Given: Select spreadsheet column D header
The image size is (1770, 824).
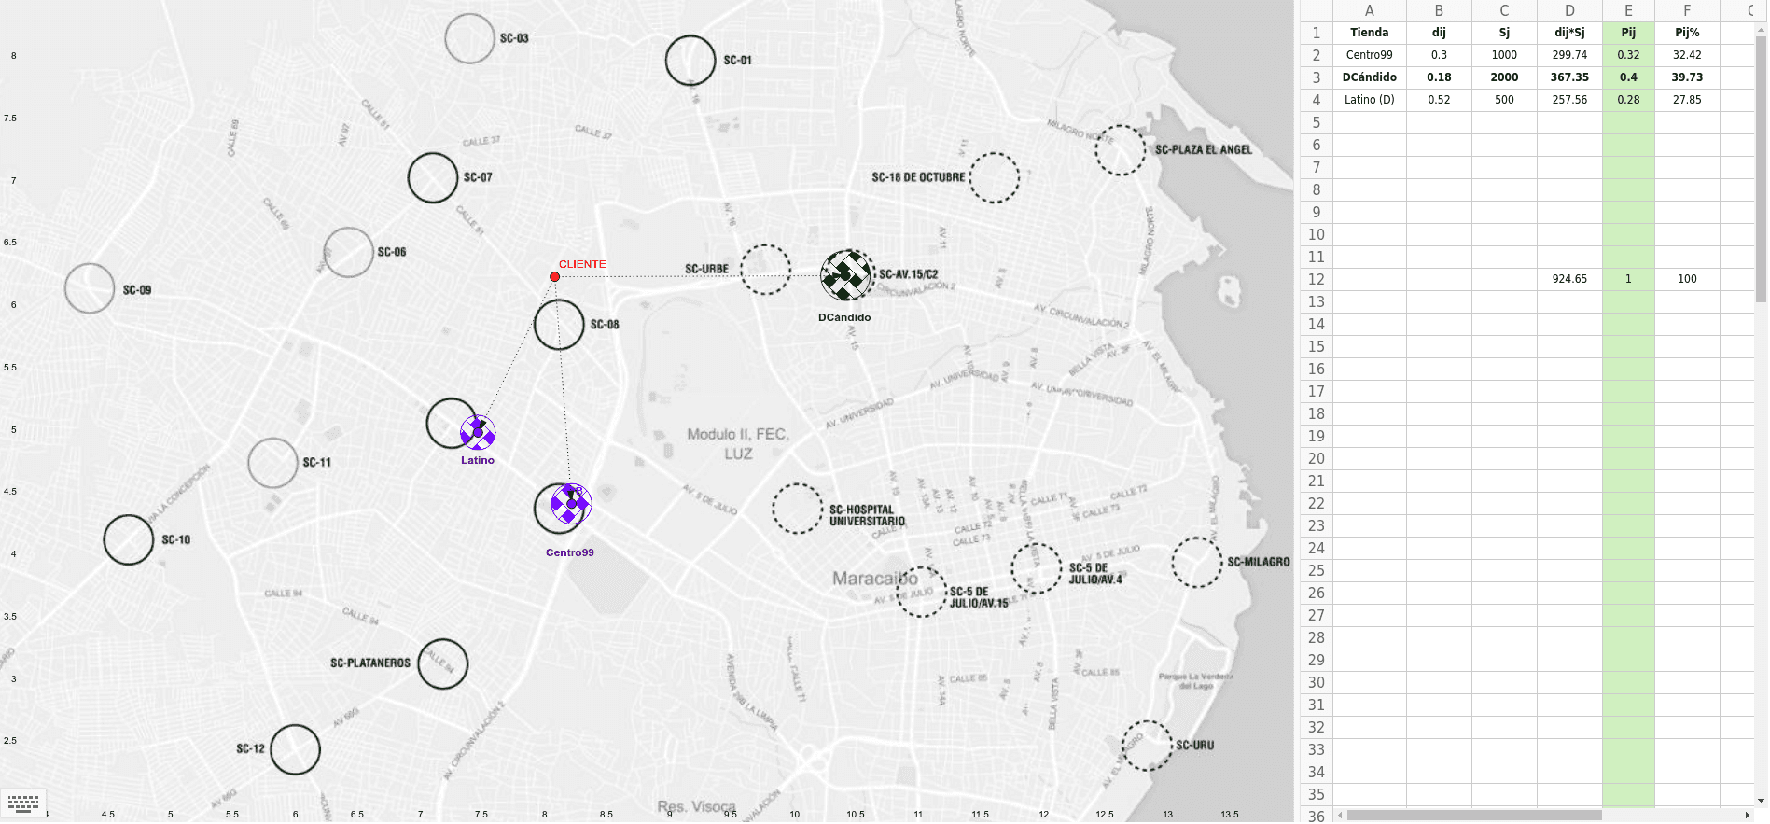Looking at the screenshot, I should 1569,10.
